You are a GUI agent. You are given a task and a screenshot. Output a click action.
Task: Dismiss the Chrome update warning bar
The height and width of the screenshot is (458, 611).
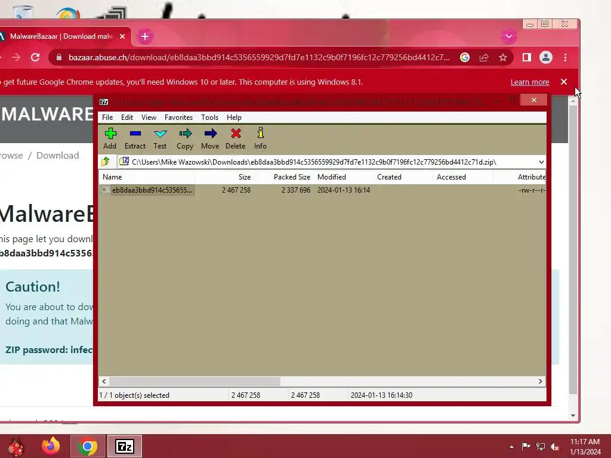click(x=564, y=82)
